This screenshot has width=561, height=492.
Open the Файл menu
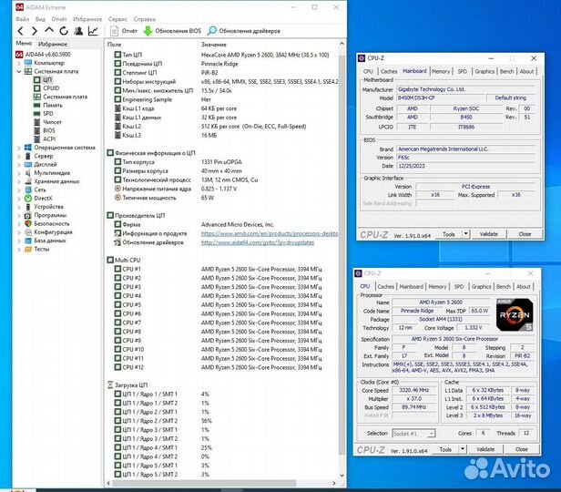tap(22, 19)
